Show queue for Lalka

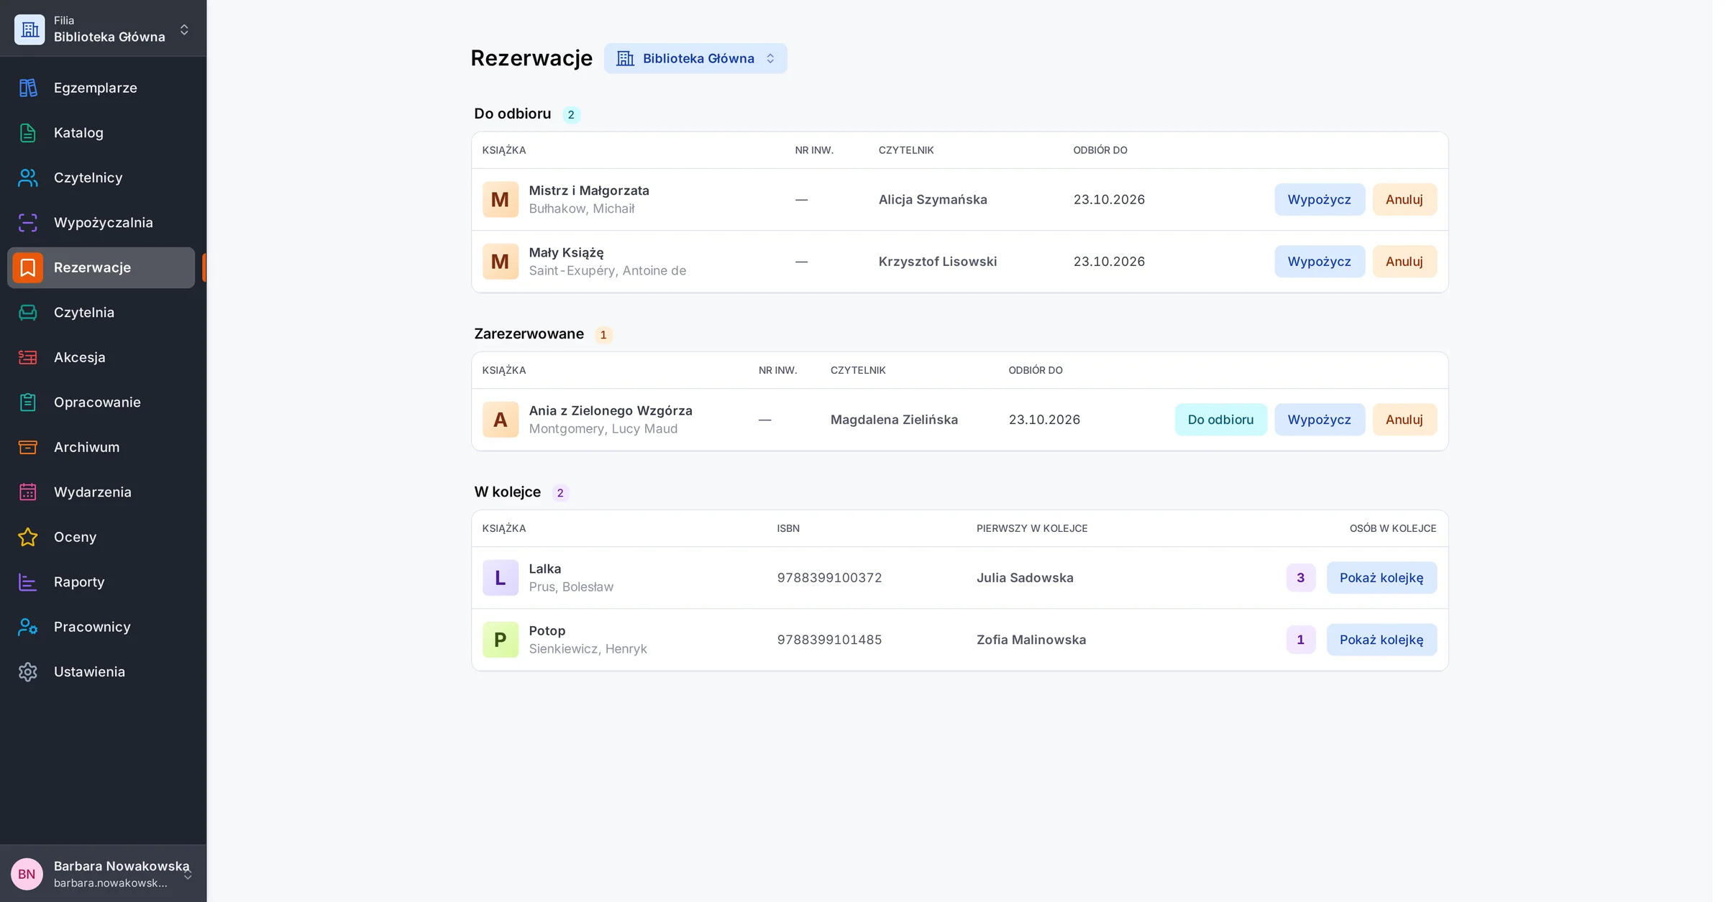[1382, 578]
